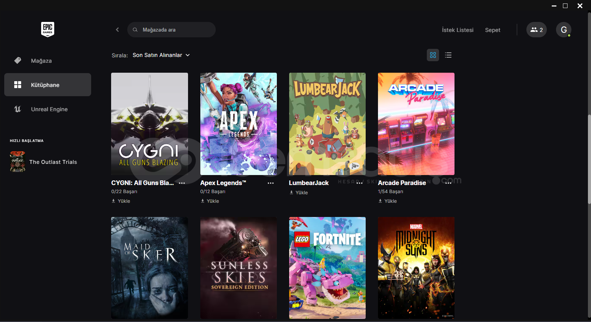Viewport: 591px width, 322px height.
Task: Open the Sepet cart
Action: [x=493, y=30]
